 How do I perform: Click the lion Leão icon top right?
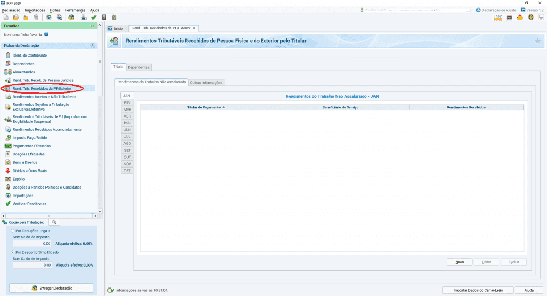coord(530,18)
